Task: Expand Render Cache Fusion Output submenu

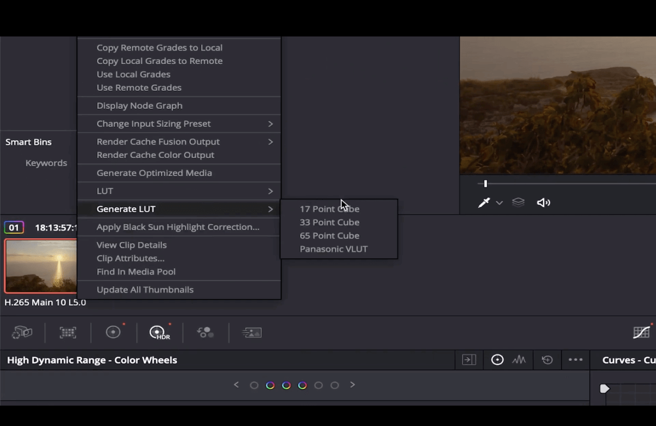Action: [179, 142]
